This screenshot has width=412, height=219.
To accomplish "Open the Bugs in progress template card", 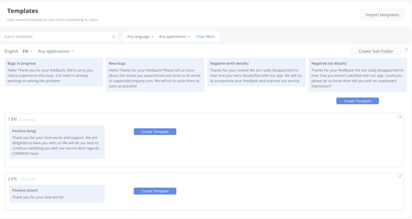I will click(x=54, y=72).
